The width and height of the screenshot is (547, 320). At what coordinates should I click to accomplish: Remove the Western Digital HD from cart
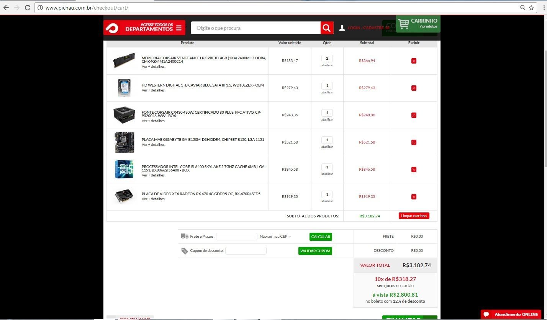pos(414,88)
